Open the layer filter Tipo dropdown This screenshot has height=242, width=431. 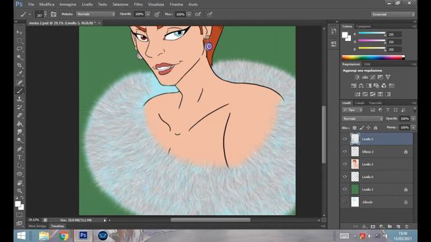click(352, 110)
